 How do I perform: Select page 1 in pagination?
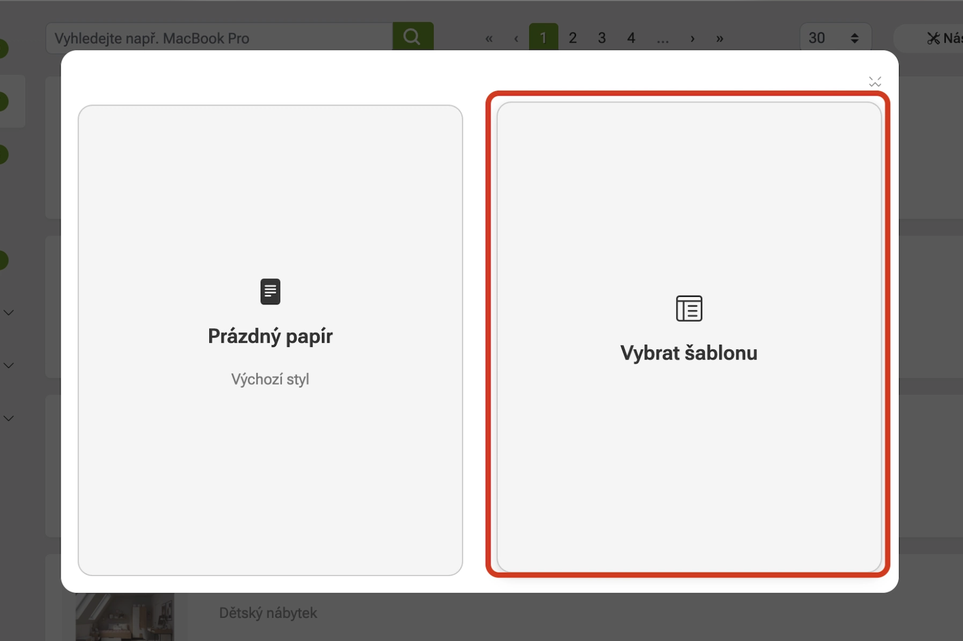click(x=543, y=38)
